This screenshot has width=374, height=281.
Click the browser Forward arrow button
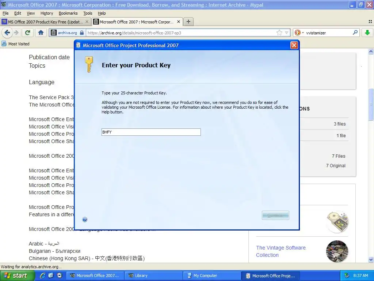pyautogui.click(x=16, y=33)
